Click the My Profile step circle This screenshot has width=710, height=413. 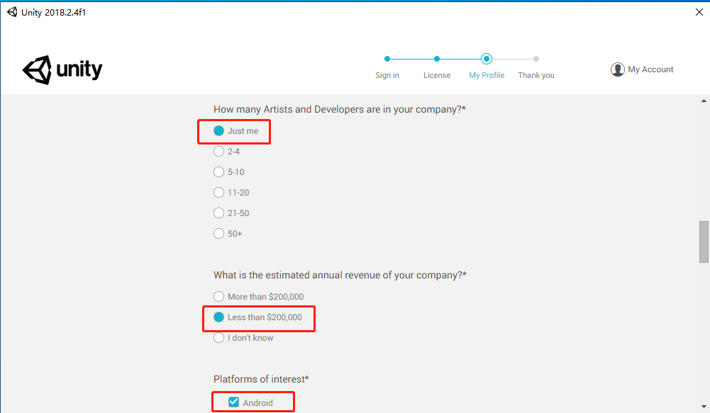coord(487,59)
